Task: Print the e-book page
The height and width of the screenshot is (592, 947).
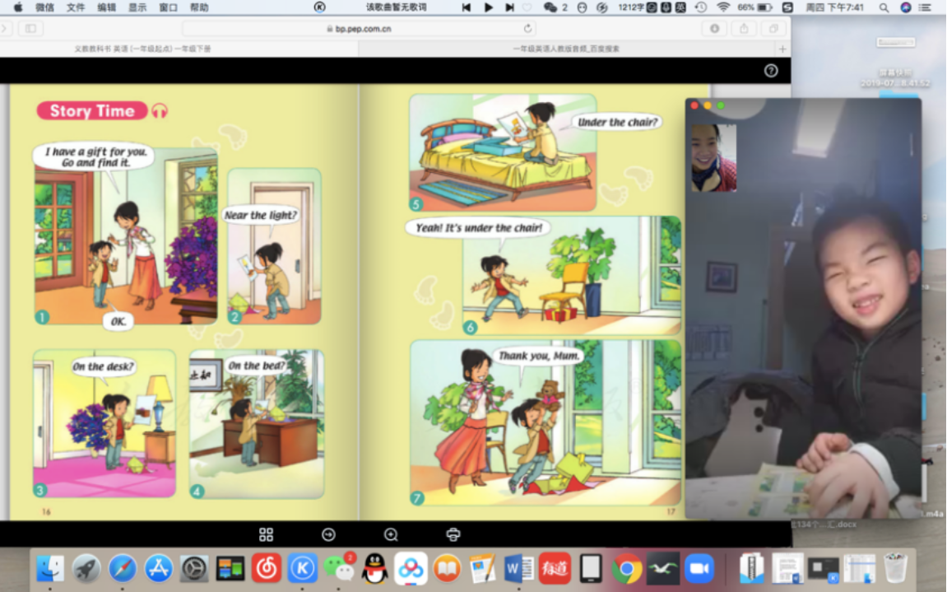Action: (x=453, y=534)
